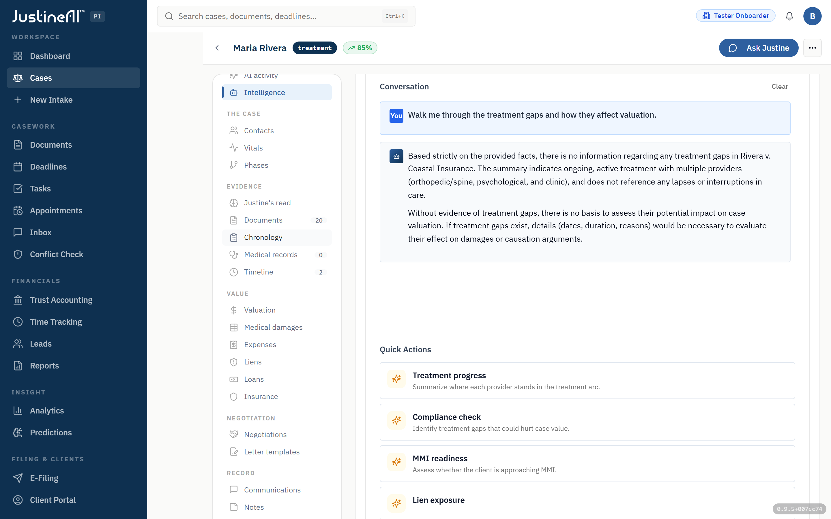
Task: Run the Compliance check quick action
Action: point(587,422)
